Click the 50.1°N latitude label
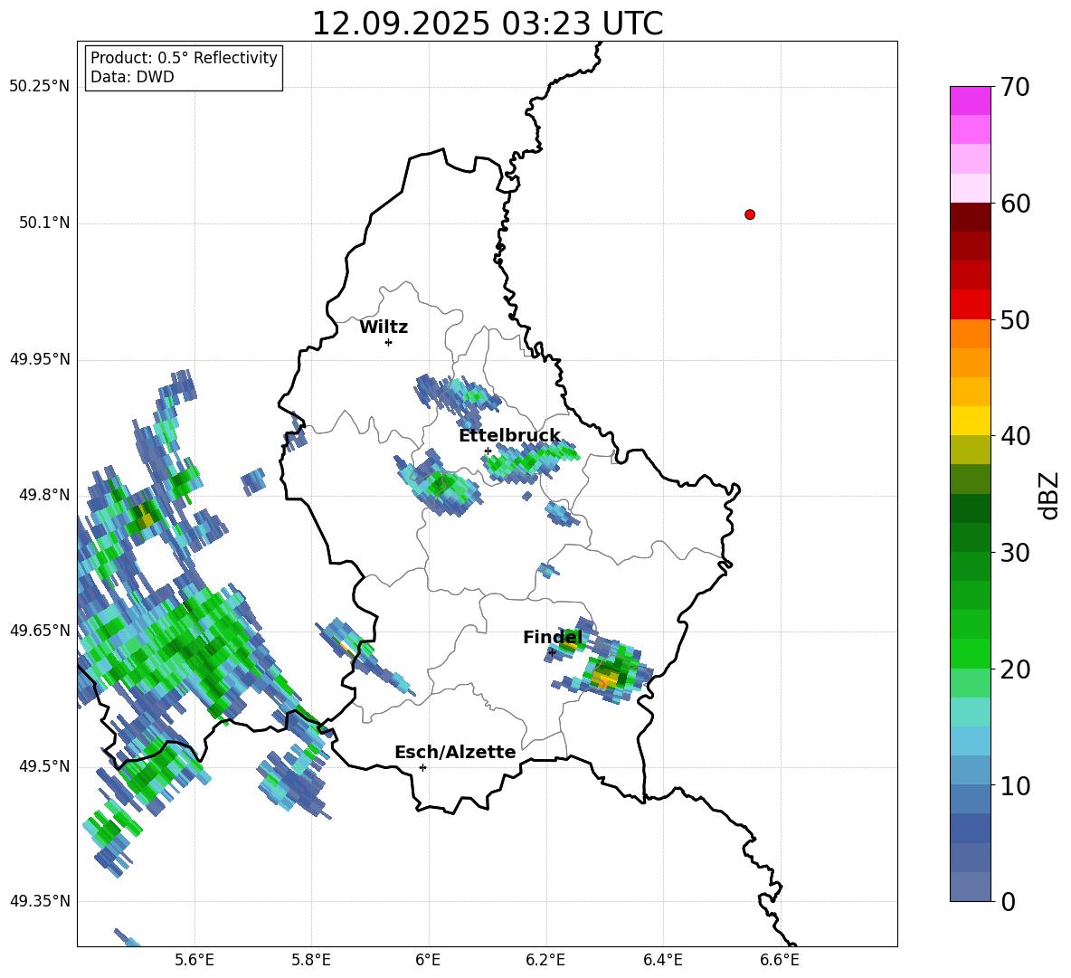 tap(43, 223)
